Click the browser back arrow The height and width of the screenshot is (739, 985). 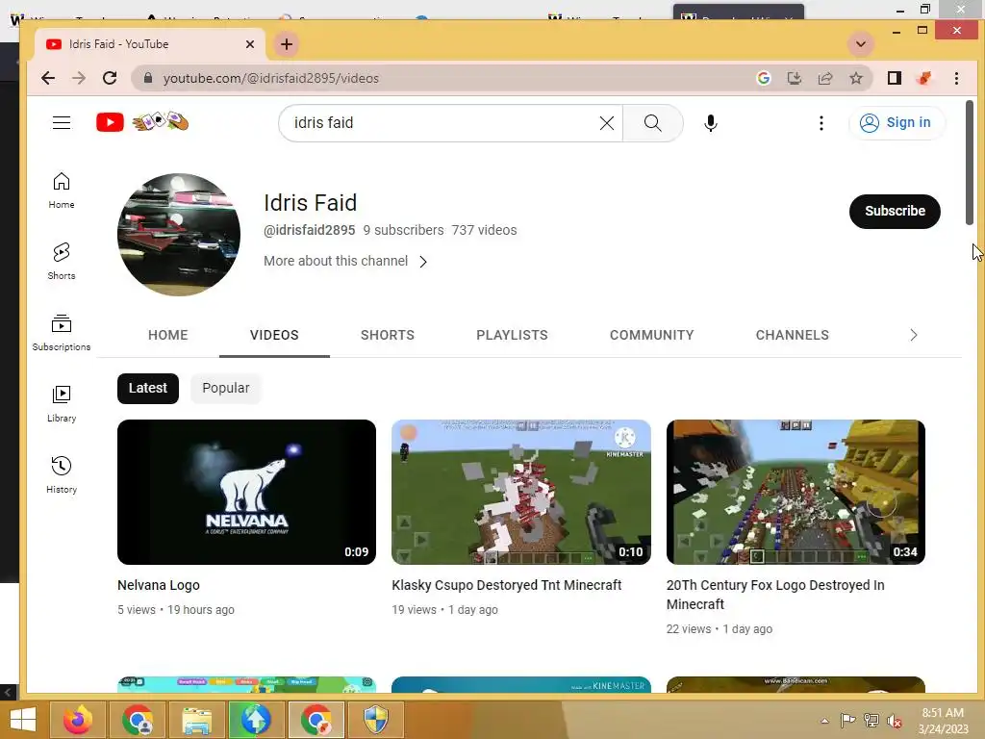(48, 78)
